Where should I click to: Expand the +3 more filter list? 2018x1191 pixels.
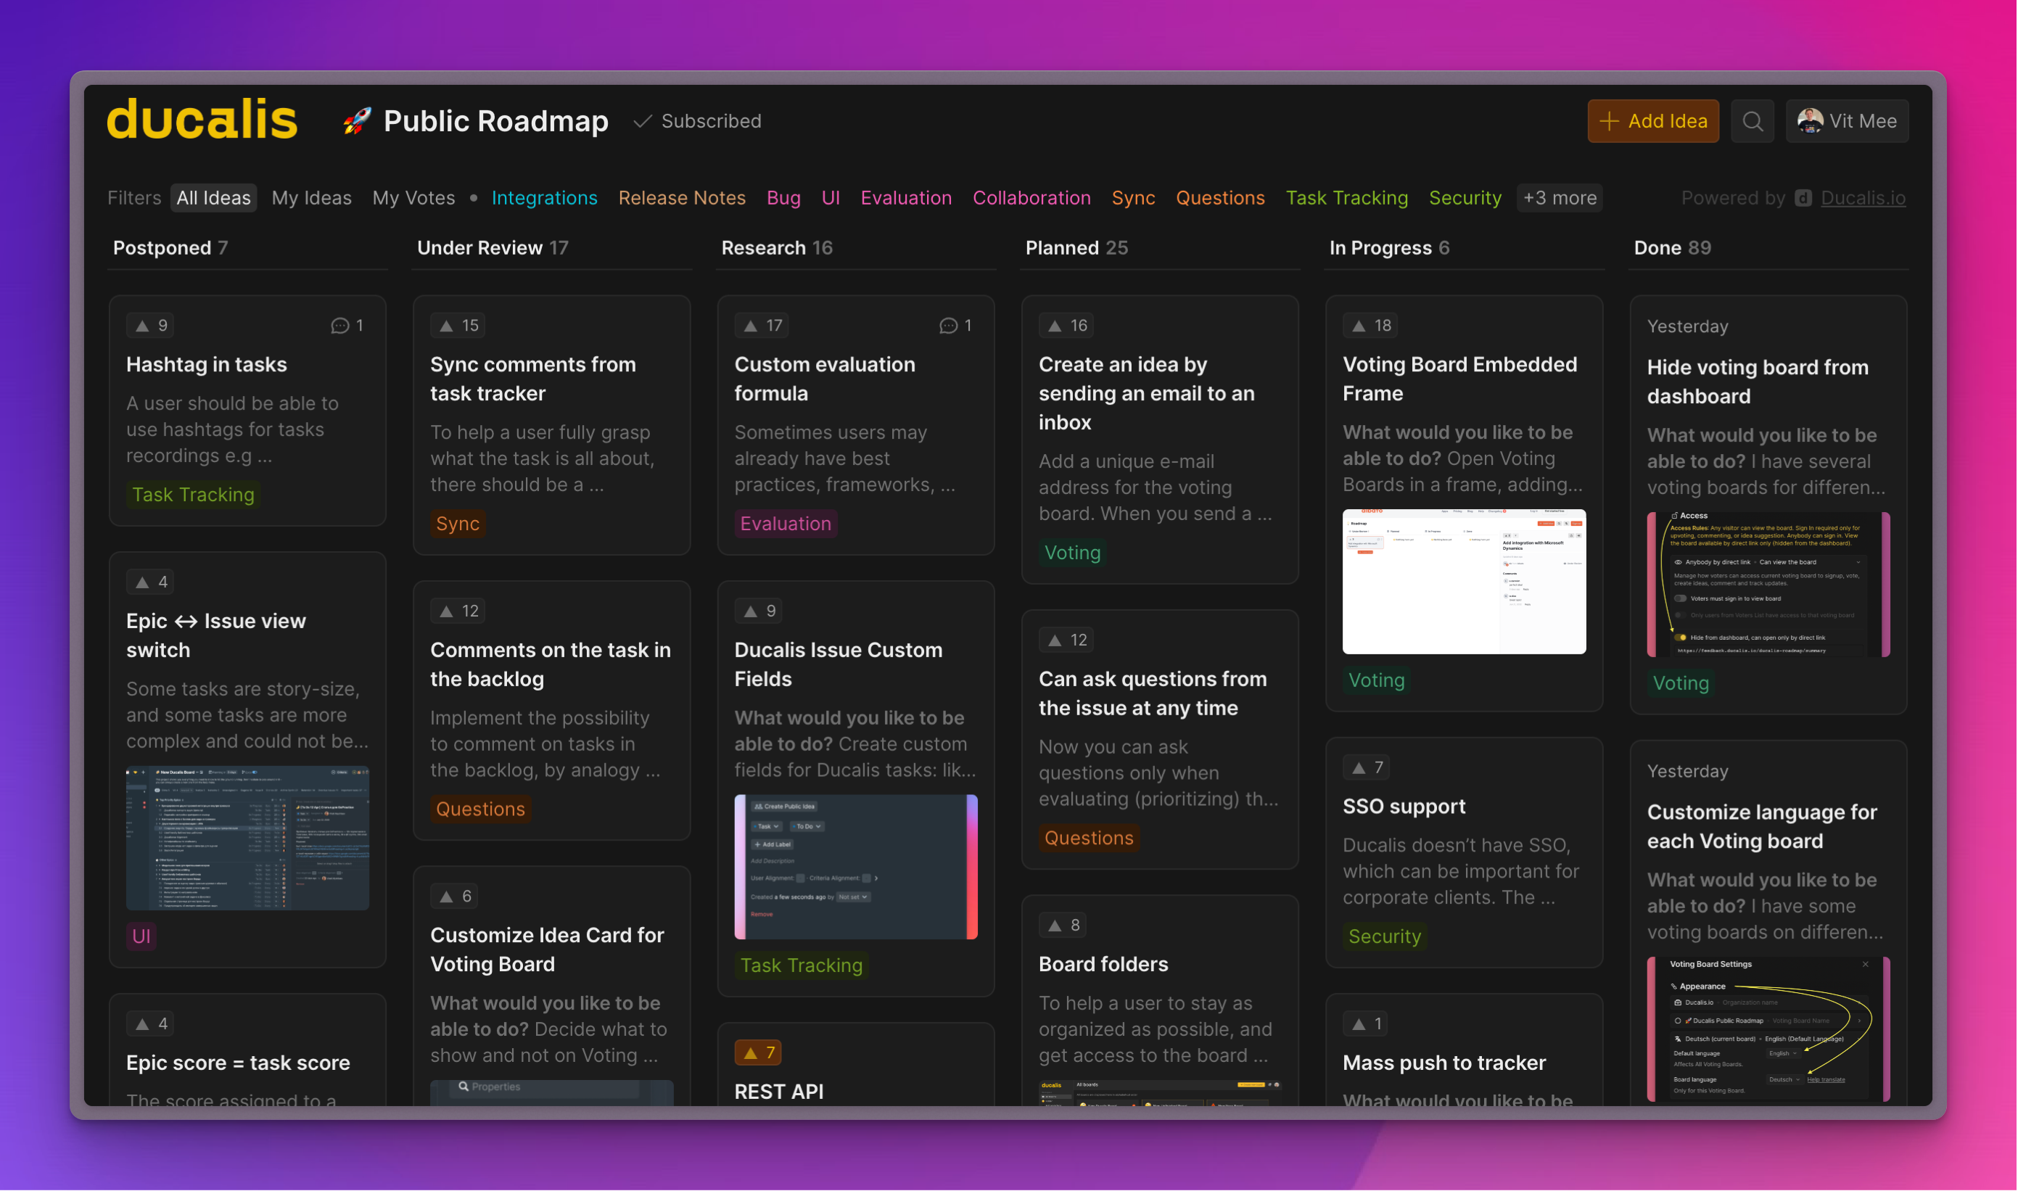[x=1559, y=198]
